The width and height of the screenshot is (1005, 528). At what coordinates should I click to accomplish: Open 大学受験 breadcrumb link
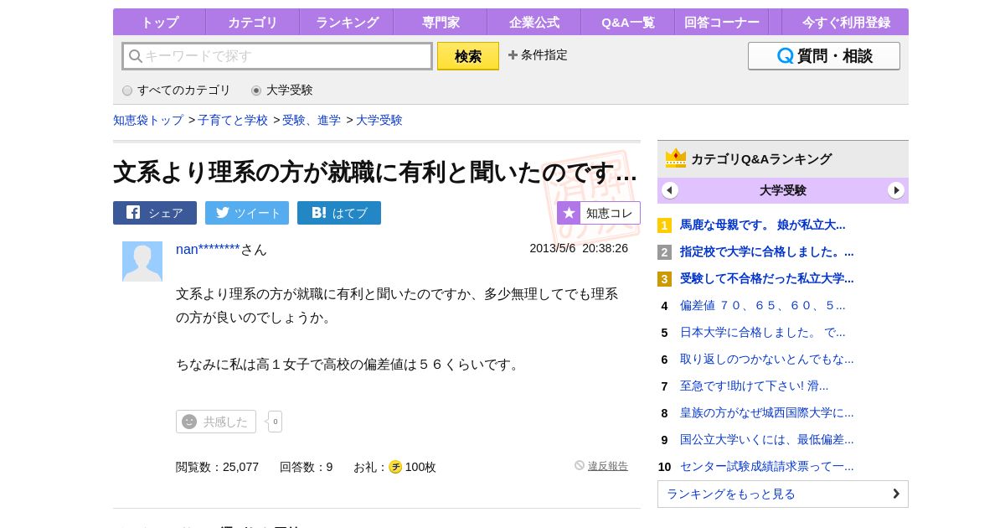[379, 120]
